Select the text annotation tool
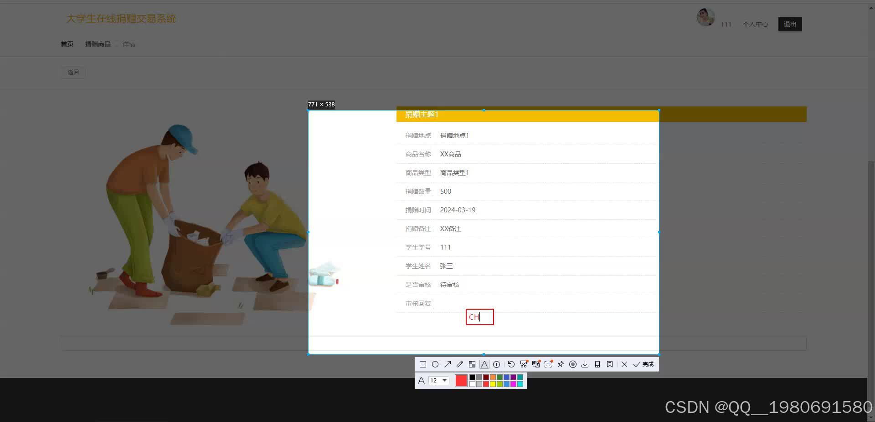 [484, 364]
